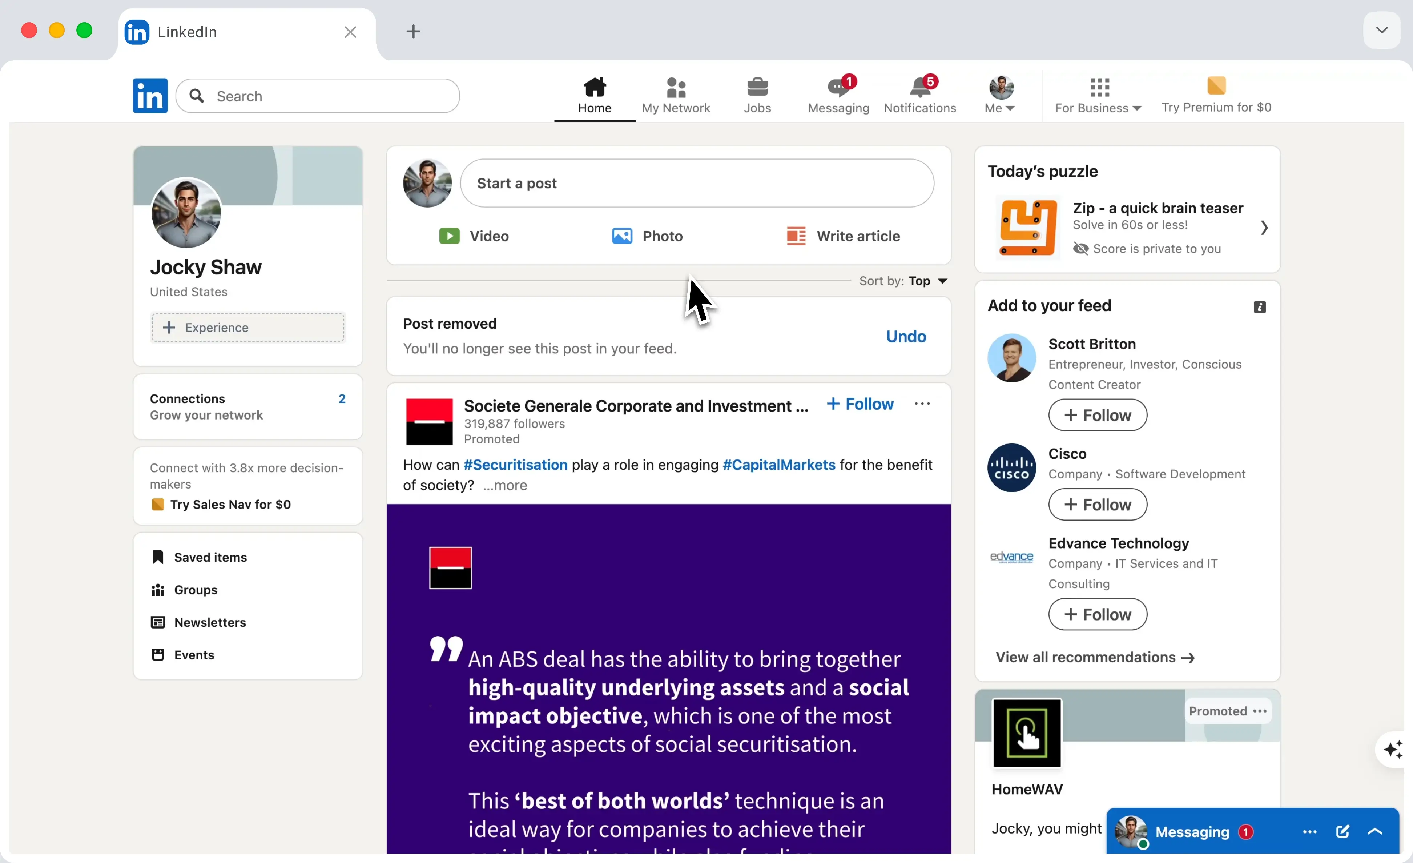Click the Jocky Shaw name link
This screenshot has width=1413, height=863.
coord(205,268)
